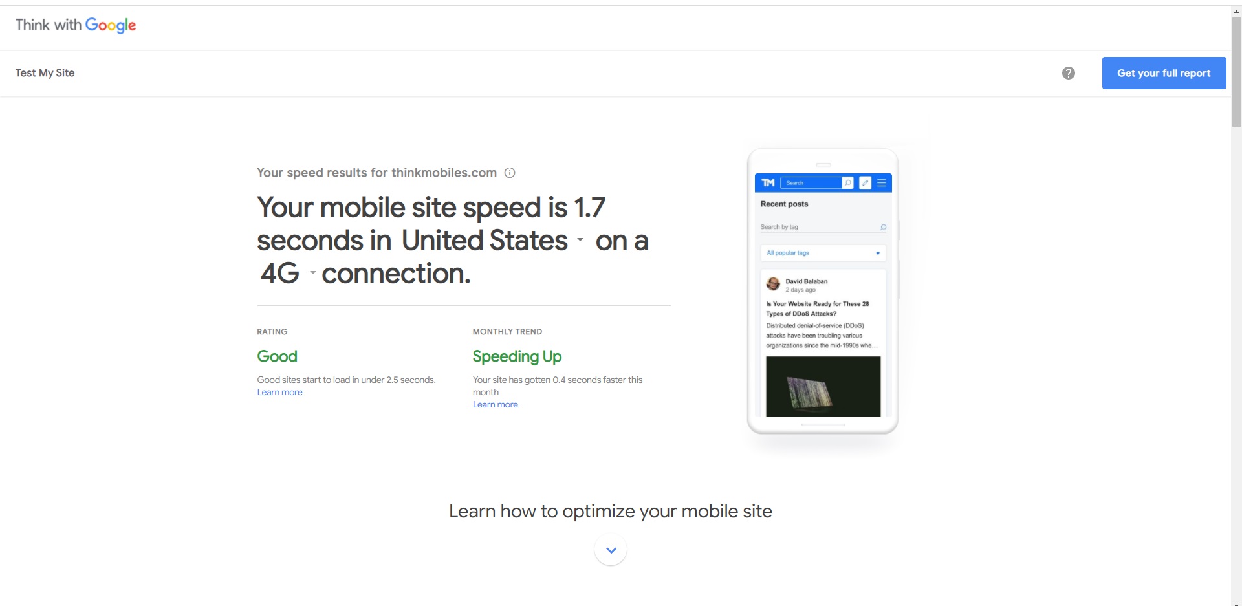Click the 'Recent posts' heading in preview
The image size is (1242, 606).
pyautogui.click(x=784, y=204)
